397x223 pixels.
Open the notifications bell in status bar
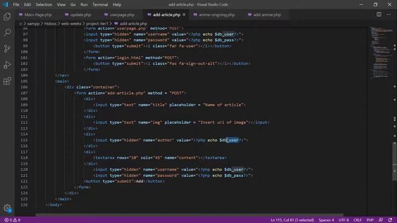[390, 220]
